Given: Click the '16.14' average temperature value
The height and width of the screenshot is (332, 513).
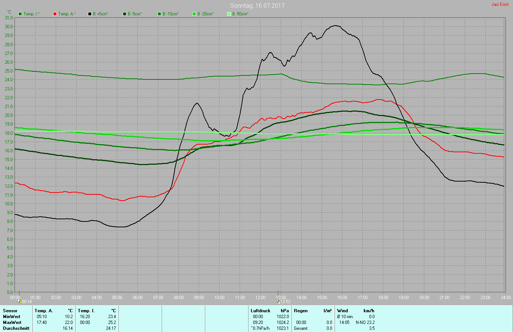Looking at the screenshot, I should 68,328.
